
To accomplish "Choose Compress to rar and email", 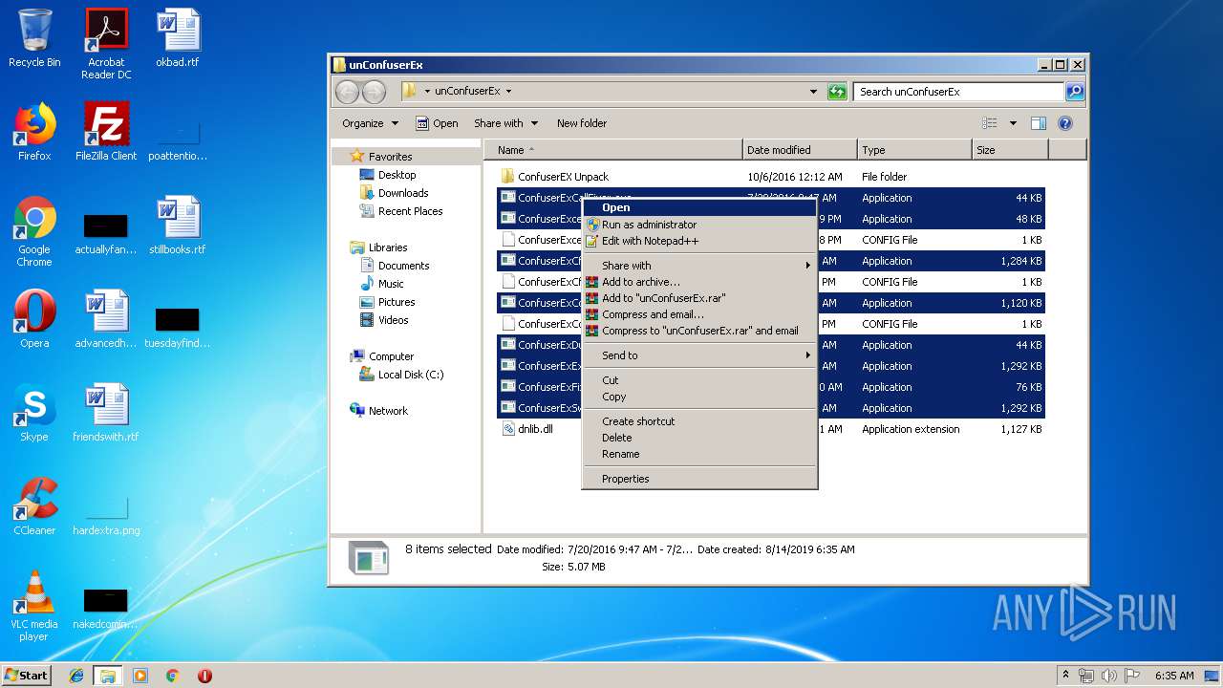I will pyautogui.click(x=699, y=331).
